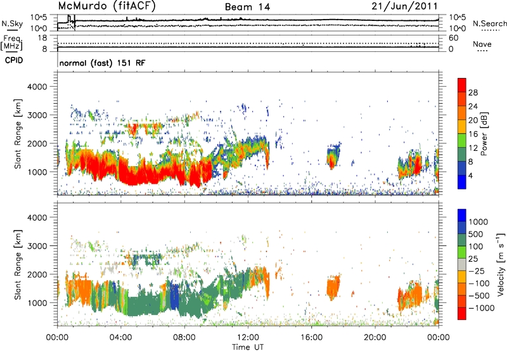The image size is (507, 351).
Task: Click the left '10^5' noise axis tick
Action: click(39, 18)
